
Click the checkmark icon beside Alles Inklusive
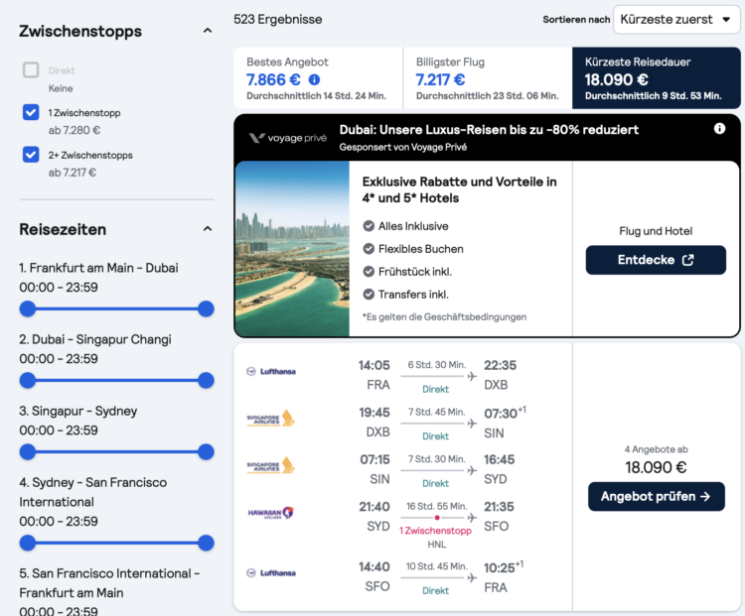(x=369, y=226)
